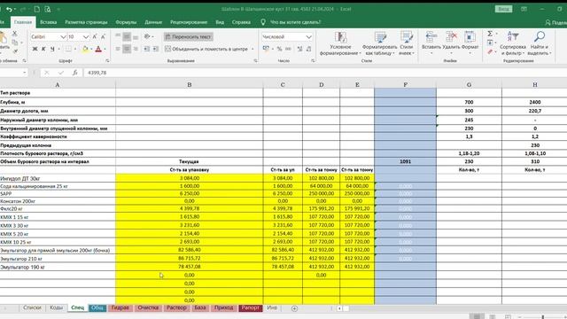
Task: Open the Справка tab
Action: [241, 22]
